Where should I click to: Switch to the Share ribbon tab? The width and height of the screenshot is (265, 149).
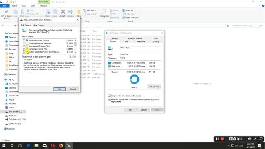pos(24,6)
